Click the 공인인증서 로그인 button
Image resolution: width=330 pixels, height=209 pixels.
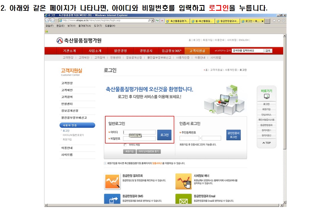[233, 135]
